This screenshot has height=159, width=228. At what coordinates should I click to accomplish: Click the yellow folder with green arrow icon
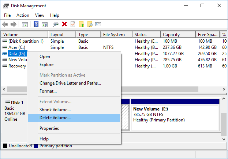tap(82, 24)
